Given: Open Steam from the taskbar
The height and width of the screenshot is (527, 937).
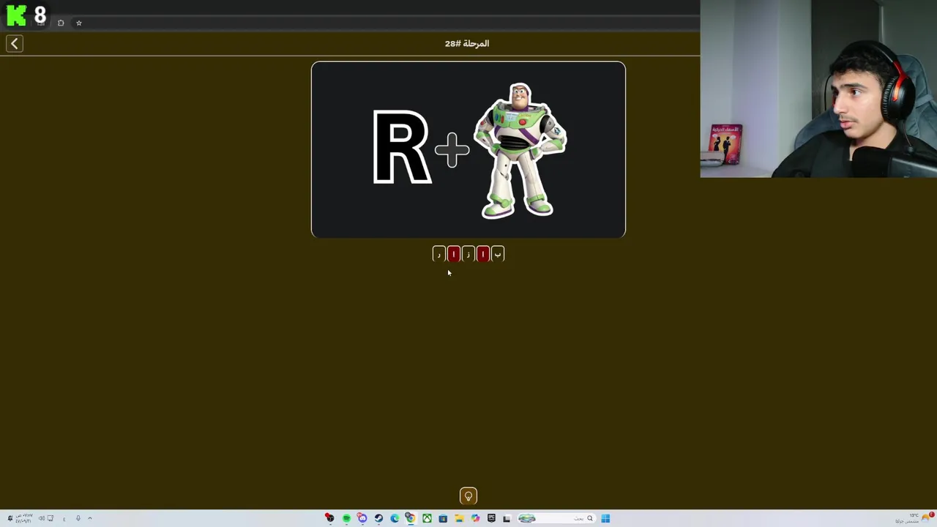Looking at the screenshot, I should coord(378,518).
